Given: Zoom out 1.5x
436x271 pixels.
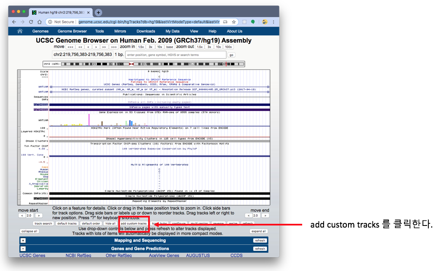Looking at the screenshot, I should click(199, 47).
